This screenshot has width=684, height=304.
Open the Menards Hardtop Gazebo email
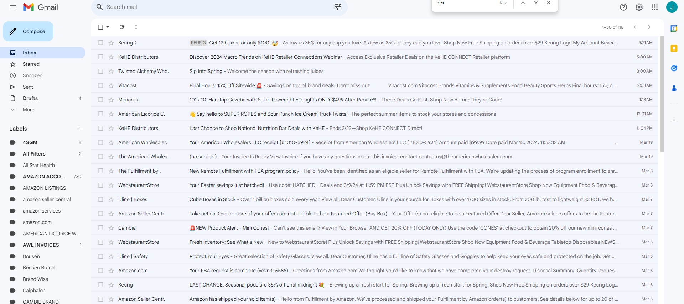coord(375,100)
